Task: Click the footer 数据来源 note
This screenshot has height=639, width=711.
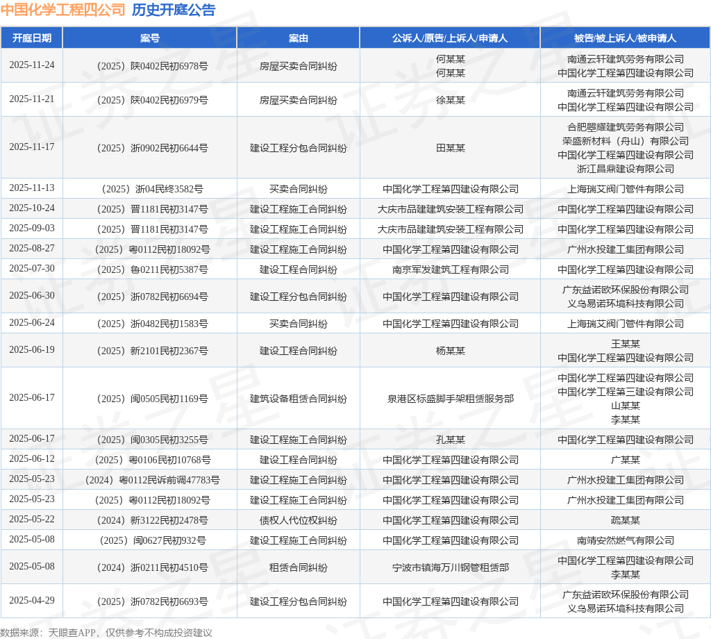Action: click(x=106, y=633)
